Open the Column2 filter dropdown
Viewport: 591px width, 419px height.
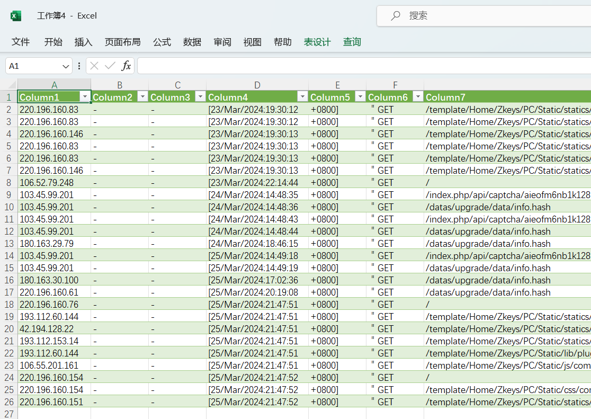coord(142,97)
